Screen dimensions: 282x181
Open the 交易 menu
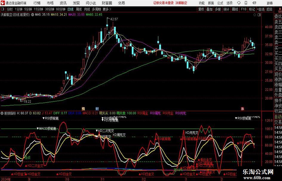click(121, 3)
